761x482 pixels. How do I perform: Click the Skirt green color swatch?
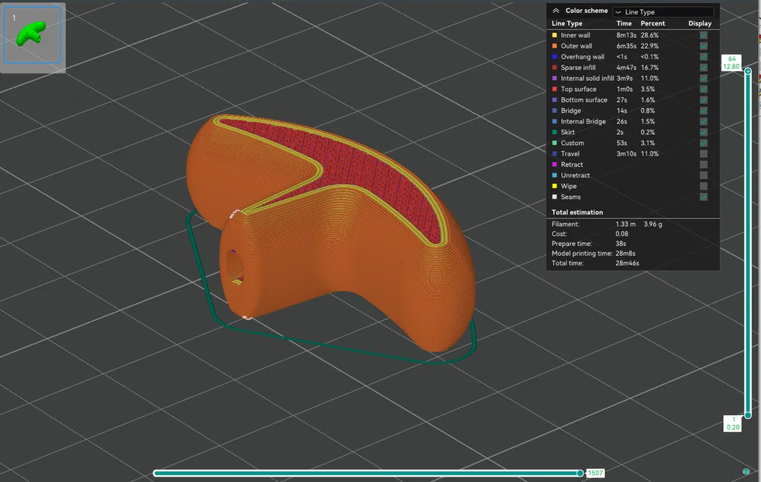[x=554, y=133]
